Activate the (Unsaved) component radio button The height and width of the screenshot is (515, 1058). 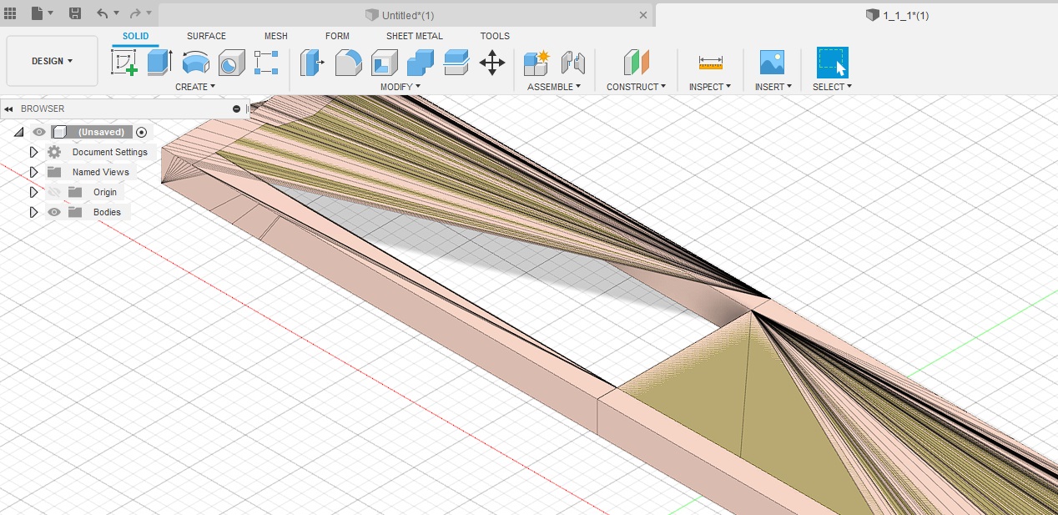[141, 132]
